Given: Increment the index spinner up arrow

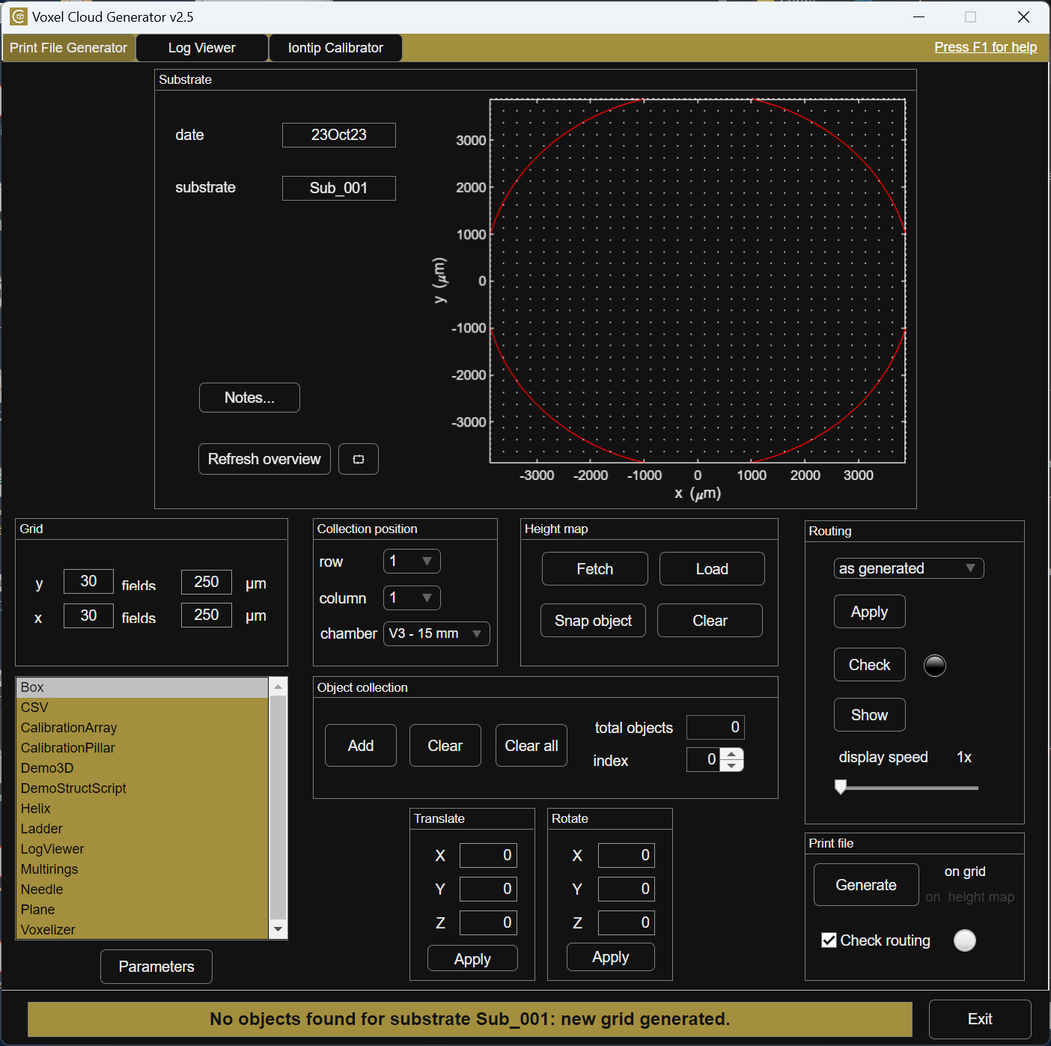Looking at the screenshot, I should click(731, 753).
